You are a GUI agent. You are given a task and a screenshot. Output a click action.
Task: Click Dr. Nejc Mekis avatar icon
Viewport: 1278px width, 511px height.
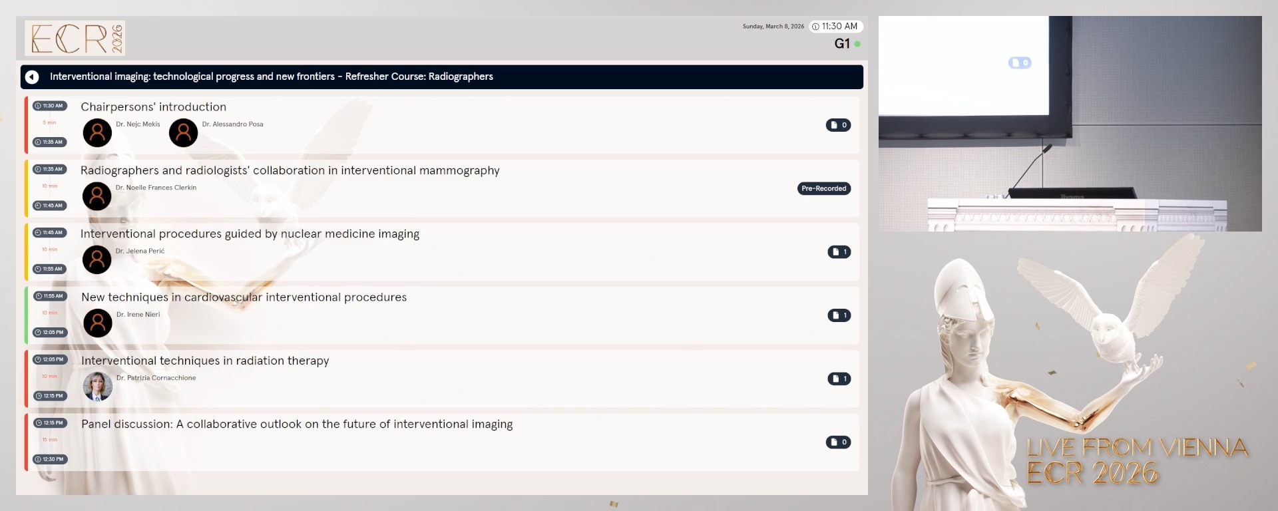tap(97, 133)
